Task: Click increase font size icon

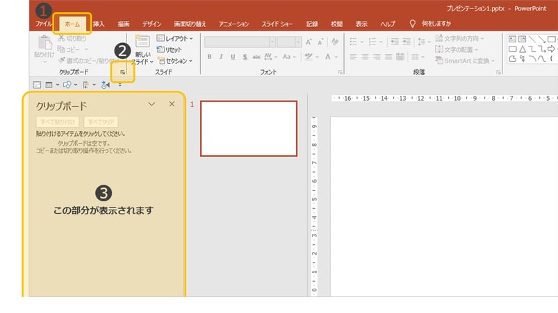Action: click(309, 42)
